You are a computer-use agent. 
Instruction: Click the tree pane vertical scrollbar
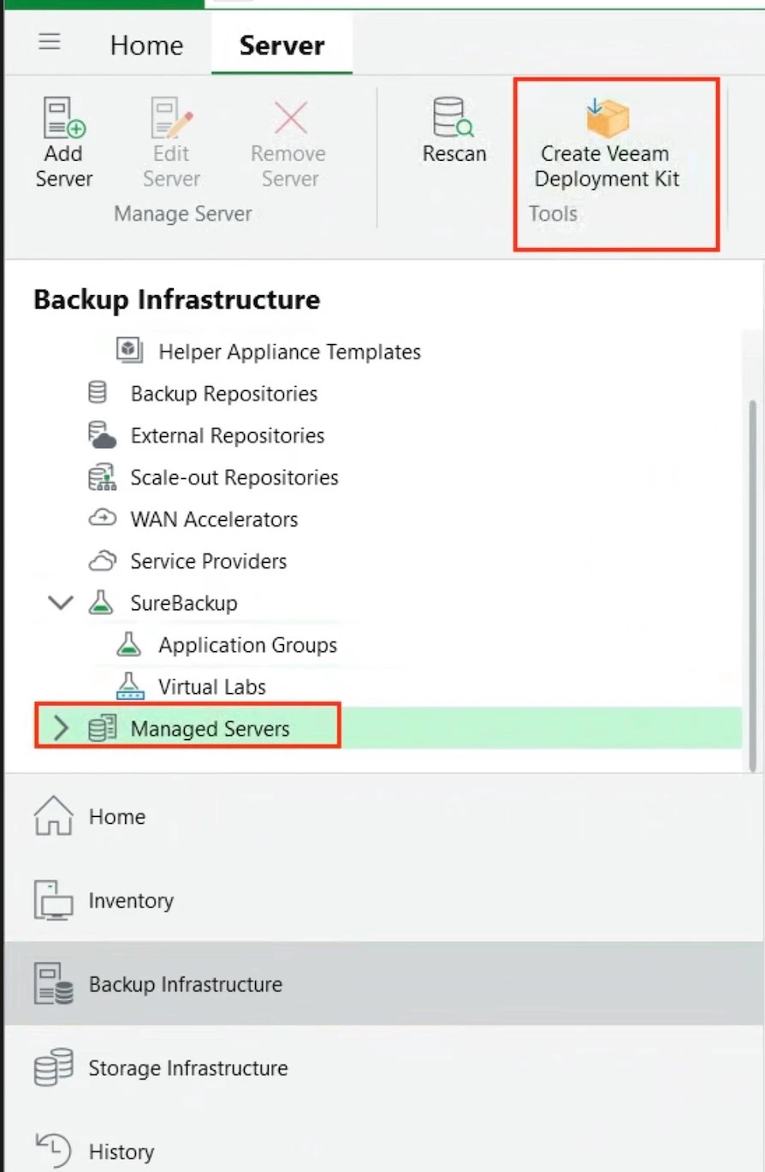pyautogui.click(x=752, y=582)
